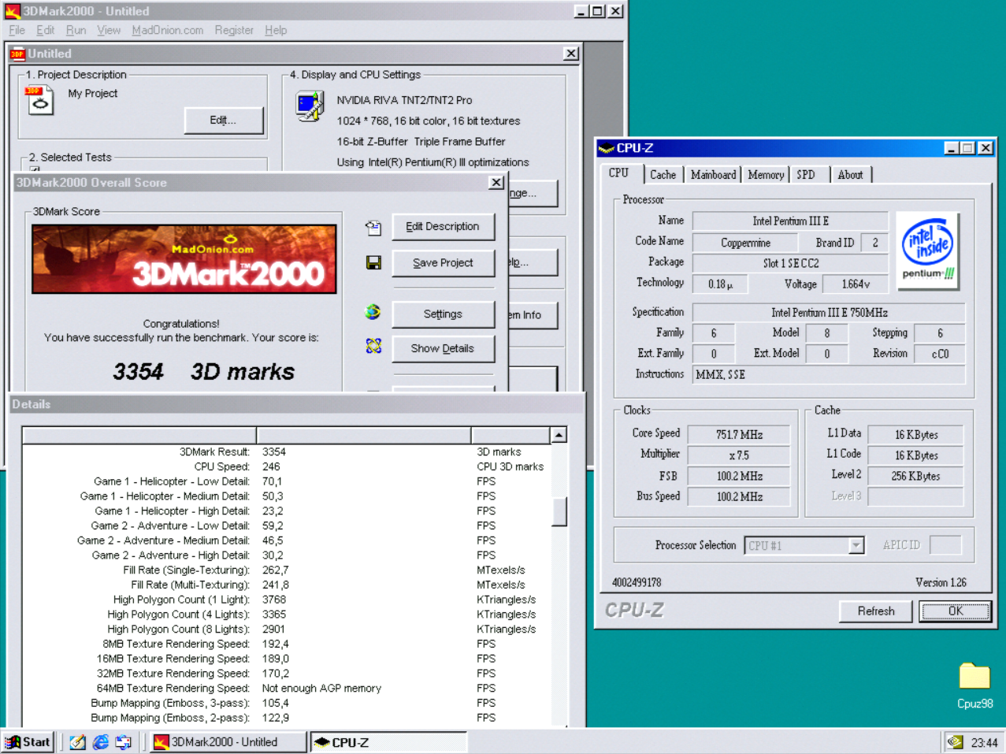Open the Register menu
Viewport: 1006px width, 754px height.
tap(234, 30)
